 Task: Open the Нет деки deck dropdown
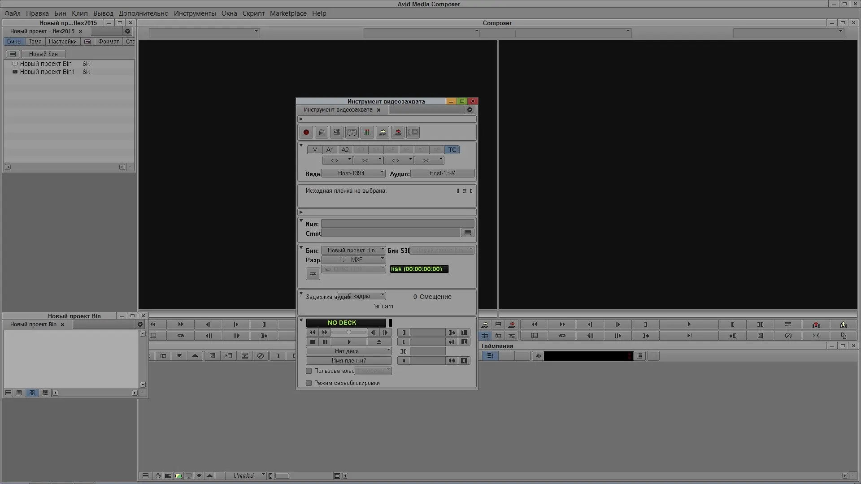(348, 351)
